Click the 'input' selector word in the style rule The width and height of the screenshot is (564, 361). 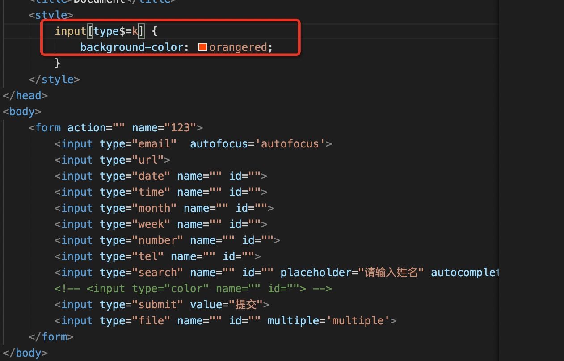click(x=71, y=31)
